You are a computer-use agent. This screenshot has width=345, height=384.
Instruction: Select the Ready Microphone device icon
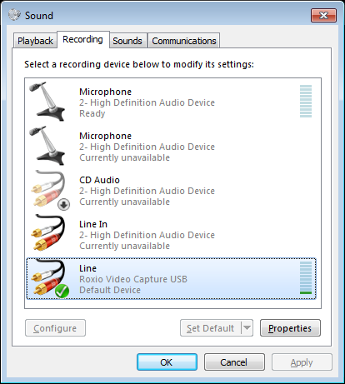(47, 102)
